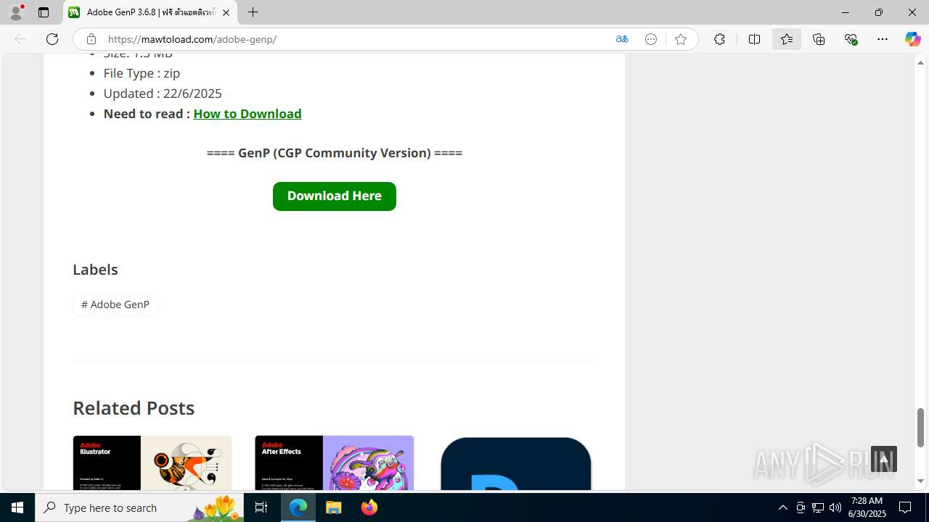929x522 pixels.
Task: Launch Firefox from the taskbar
Action: point(369,507)
